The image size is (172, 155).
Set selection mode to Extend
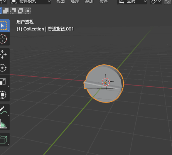(x=6, y=11)
